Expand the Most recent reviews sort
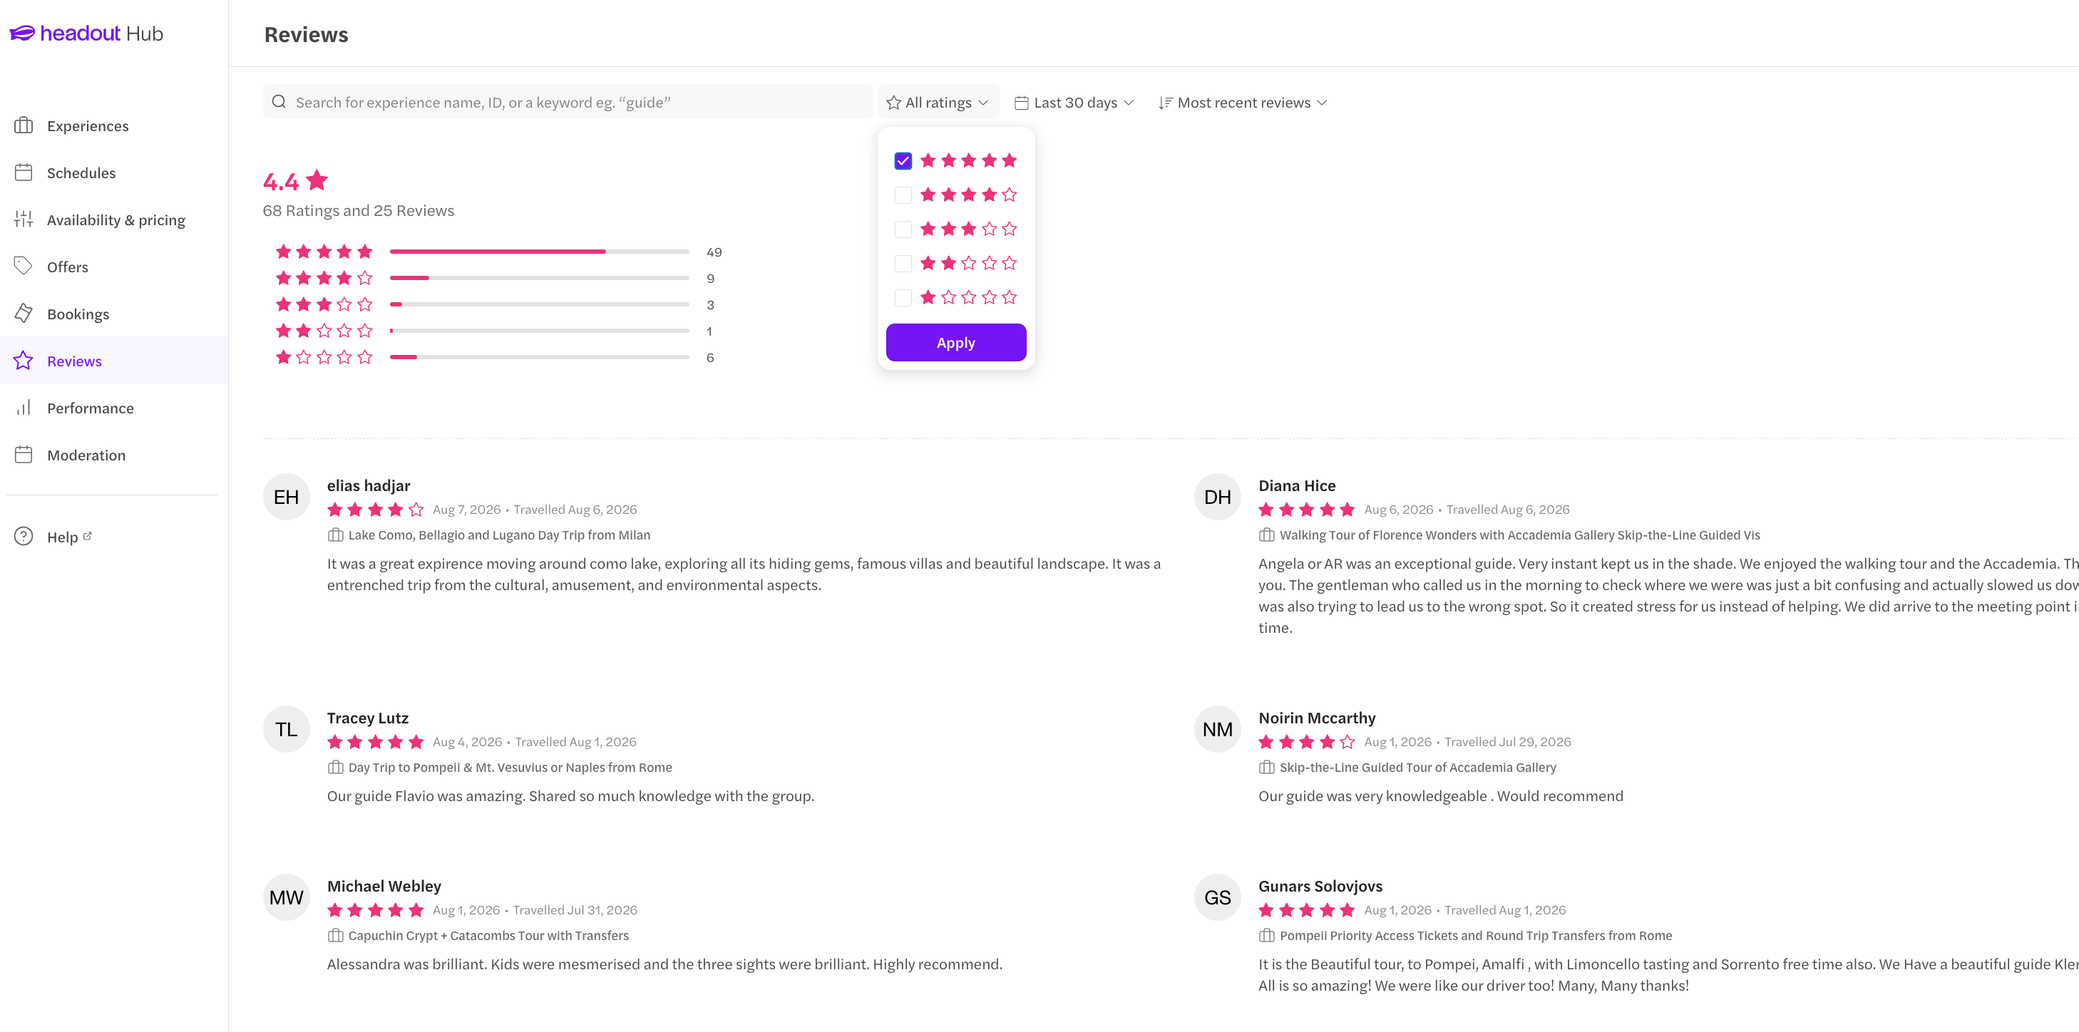 click(1243, 103)
